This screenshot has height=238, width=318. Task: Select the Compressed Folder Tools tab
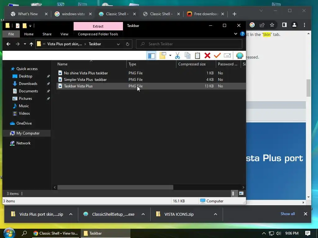(x=98, y=34)
